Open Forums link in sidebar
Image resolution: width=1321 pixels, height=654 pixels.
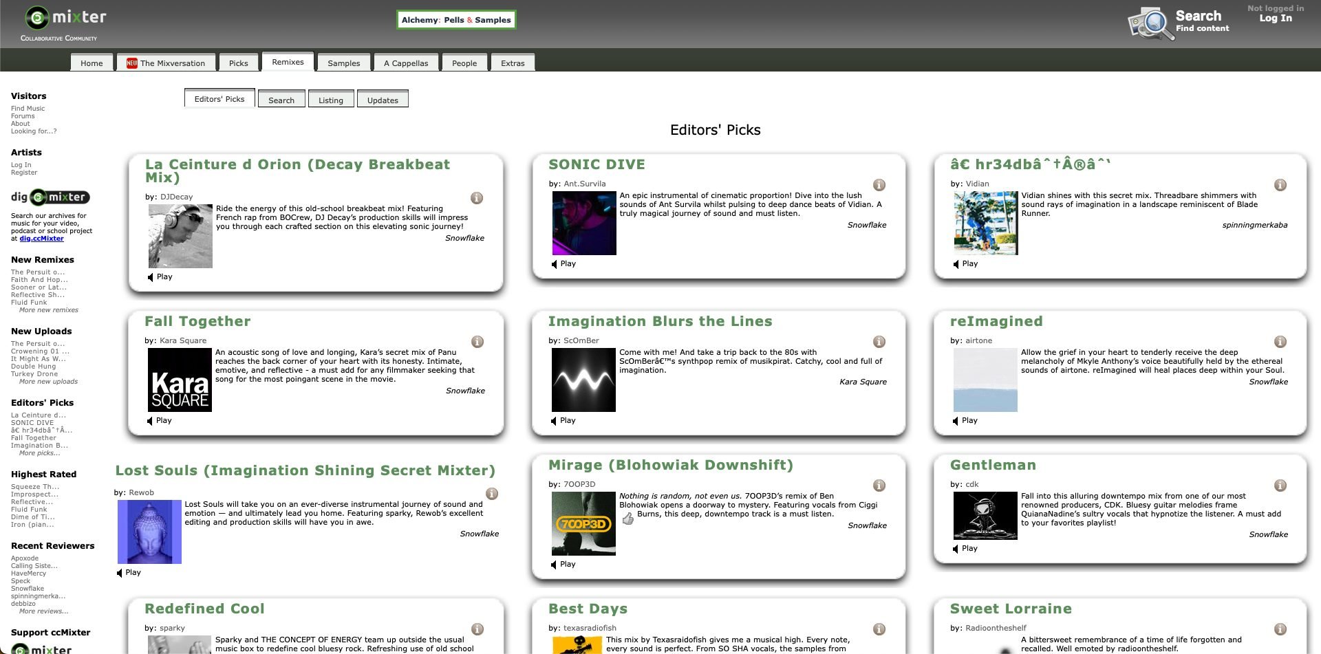[x=23, y=116]
